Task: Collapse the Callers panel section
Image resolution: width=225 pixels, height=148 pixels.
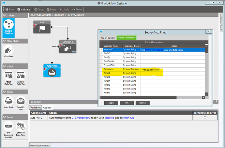Action: pyautogui.click(x=4, y=15)
